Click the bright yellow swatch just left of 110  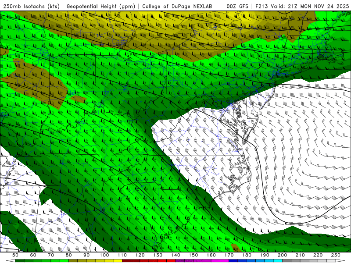[x=118, y=261]
